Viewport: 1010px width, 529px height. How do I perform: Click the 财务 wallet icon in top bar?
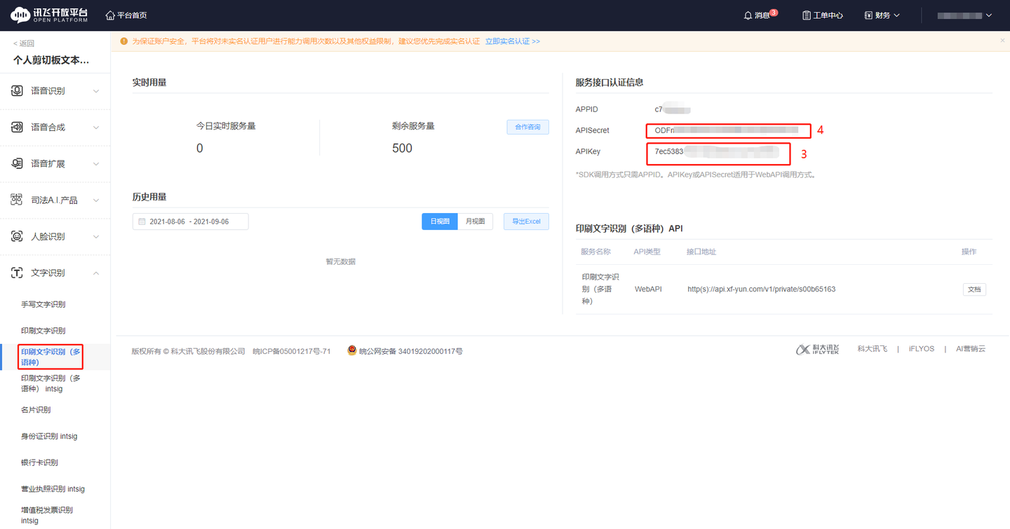point(868,15)
